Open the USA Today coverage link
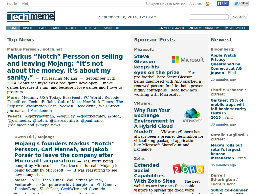The width and height of the screenshot is (259, 194). click(x=50, y=98)
